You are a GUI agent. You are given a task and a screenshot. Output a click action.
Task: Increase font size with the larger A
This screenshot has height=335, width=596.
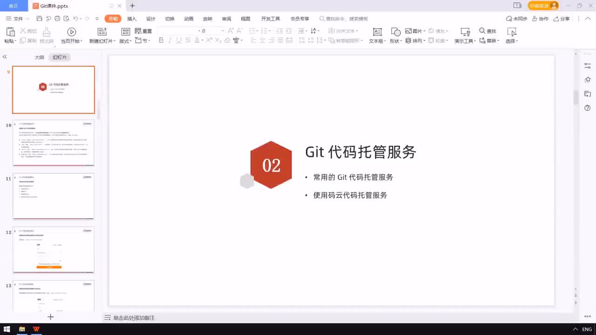point(231,31)
